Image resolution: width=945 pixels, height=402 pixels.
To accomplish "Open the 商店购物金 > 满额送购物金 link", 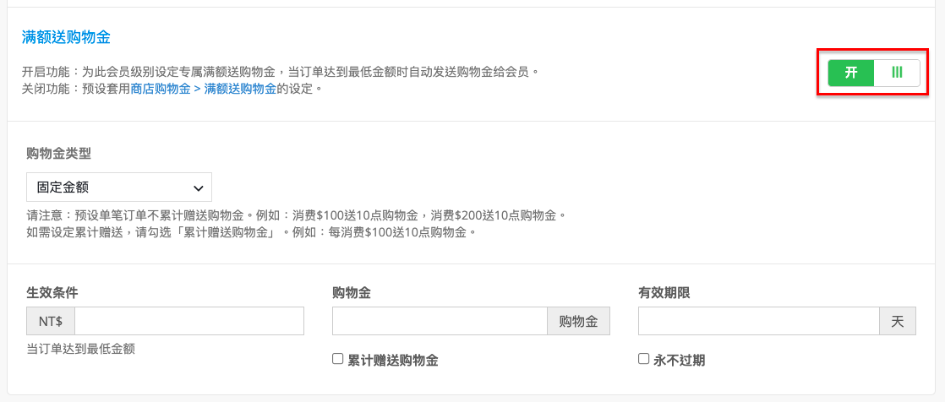I will [203, 89].
